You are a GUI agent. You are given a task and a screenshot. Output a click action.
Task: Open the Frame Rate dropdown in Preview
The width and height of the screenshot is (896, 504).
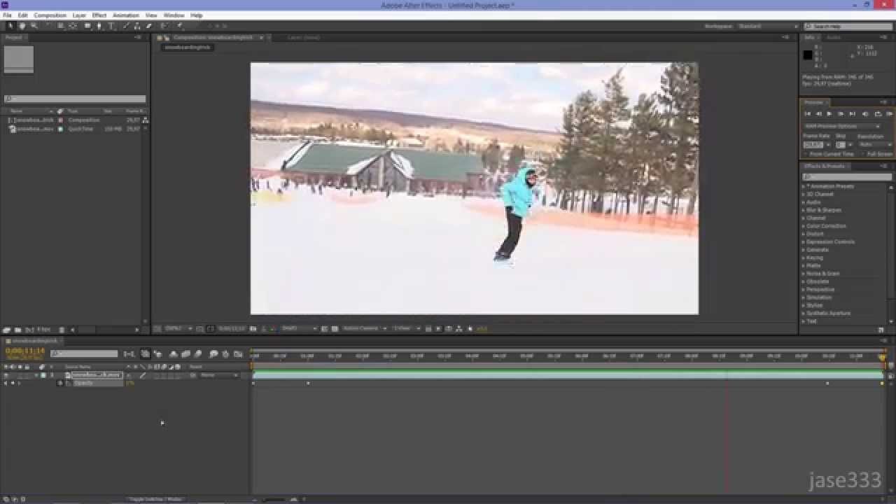(828, 144)
